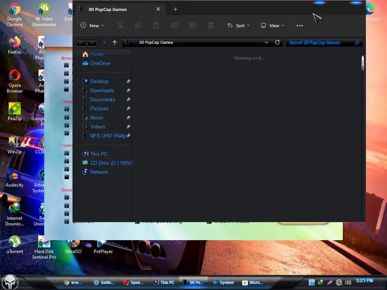Click the Cut scissors icon in toolbar
The height and width of the screenshot is (290, 387).
point(120,25)
